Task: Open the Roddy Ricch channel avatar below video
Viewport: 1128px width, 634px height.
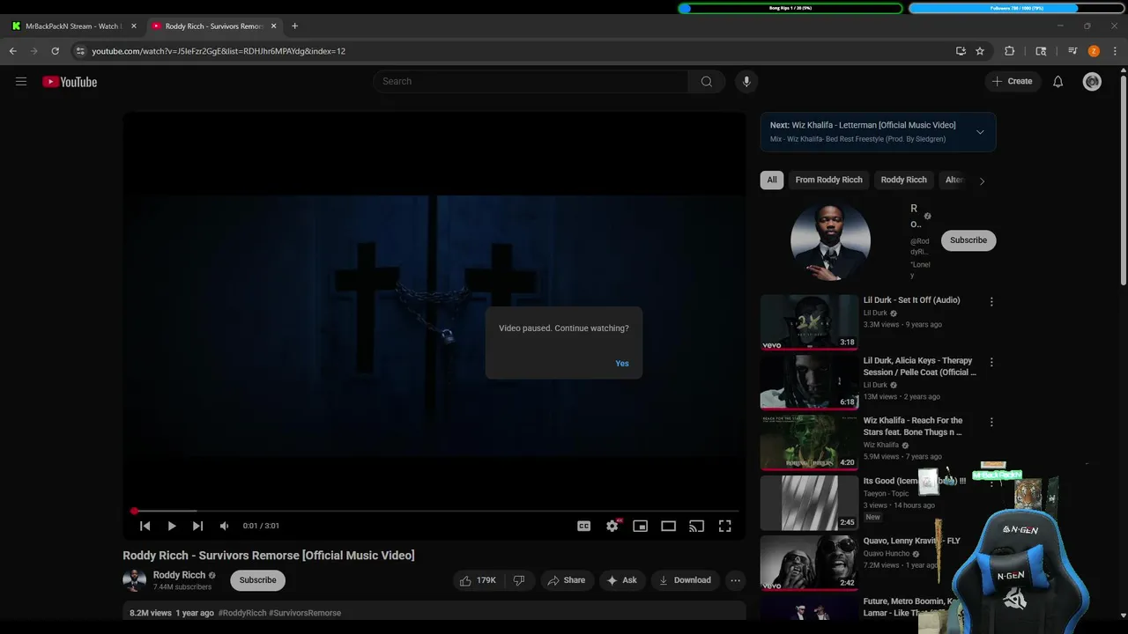Action: pos(134,580)
